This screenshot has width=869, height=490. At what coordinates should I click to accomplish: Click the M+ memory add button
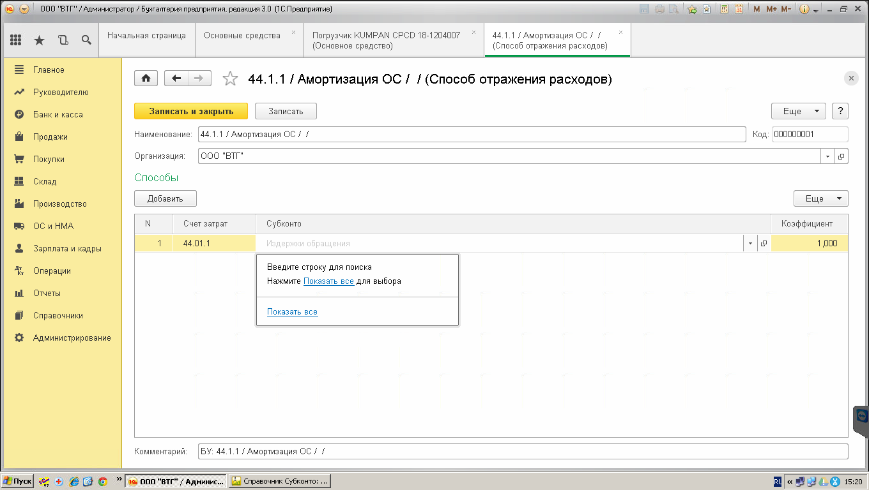[771, 9]
